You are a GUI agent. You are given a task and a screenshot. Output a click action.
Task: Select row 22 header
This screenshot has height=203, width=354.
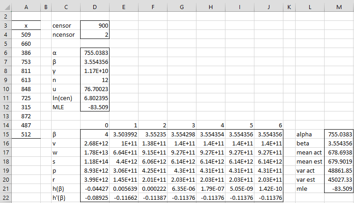coord(5,198)
